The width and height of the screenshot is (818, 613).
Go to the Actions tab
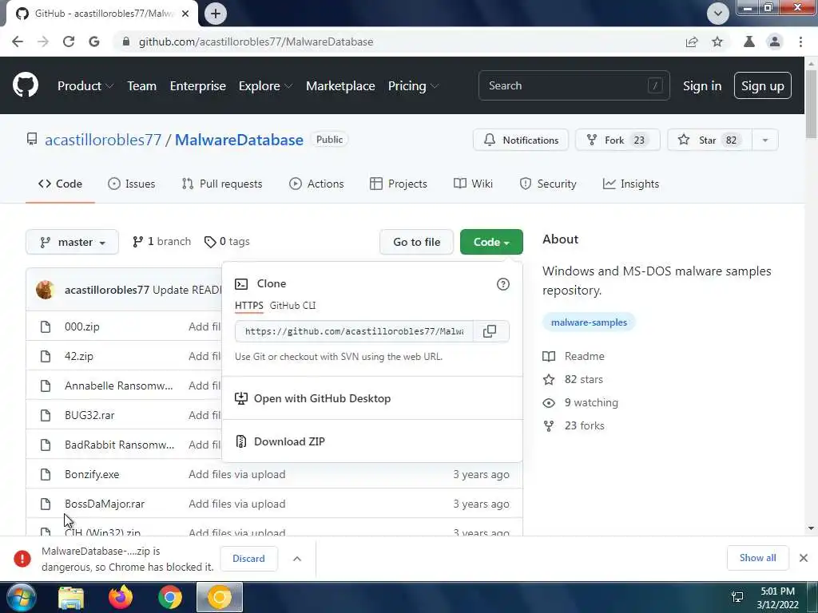tap(316, 184)
